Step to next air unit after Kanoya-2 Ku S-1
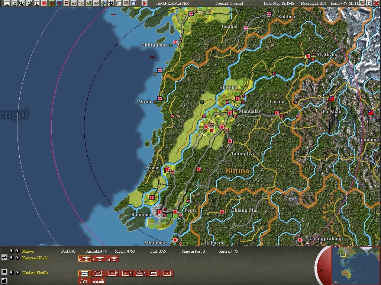381x285 pixels. pos(17,258)
